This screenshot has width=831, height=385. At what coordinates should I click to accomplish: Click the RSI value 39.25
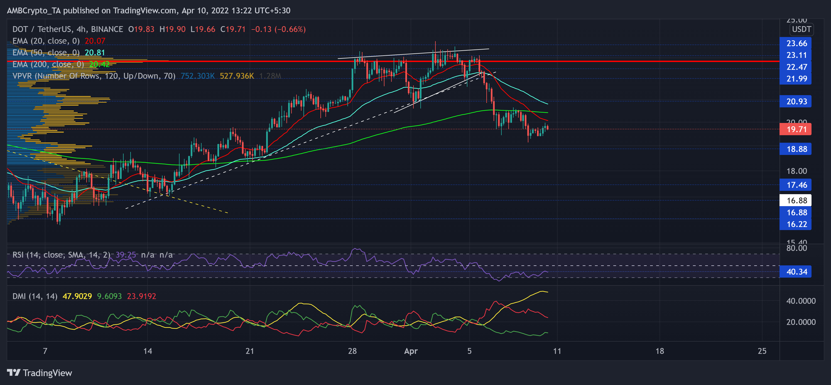(126, 255)
